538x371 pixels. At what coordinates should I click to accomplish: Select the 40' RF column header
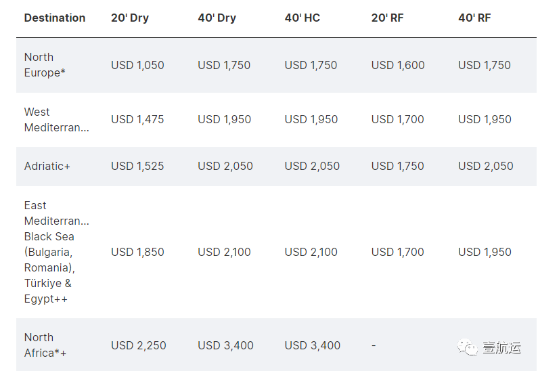point(474,18)
